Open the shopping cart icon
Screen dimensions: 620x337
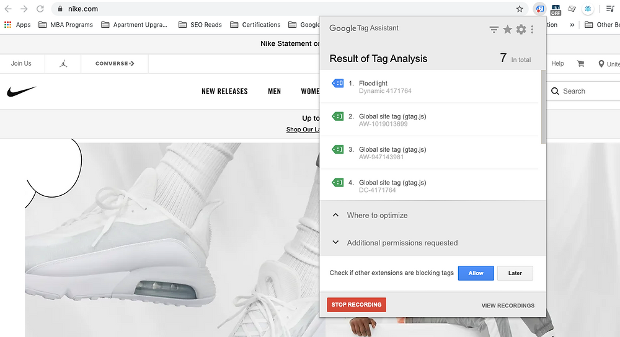pyautogui.click(x=580, y=64)
